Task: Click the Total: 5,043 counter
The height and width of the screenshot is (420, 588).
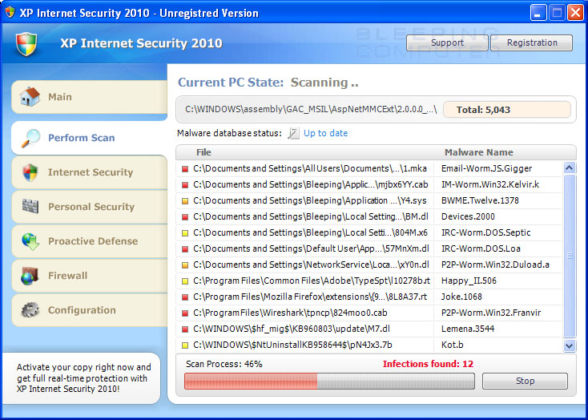Action: click(x=507, y=110)
